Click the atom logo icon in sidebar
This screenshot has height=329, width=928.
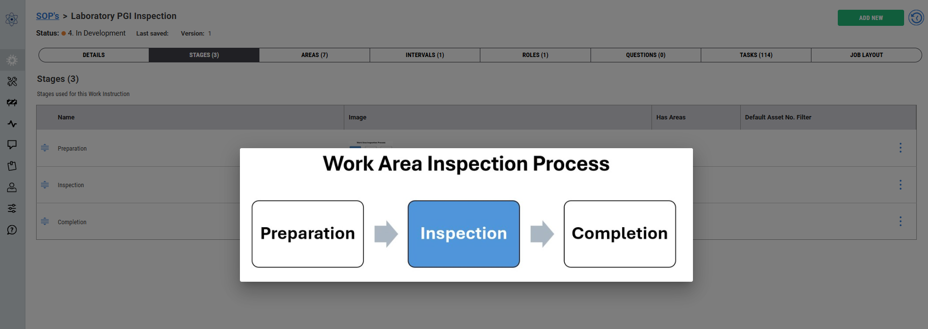[12, 19]
